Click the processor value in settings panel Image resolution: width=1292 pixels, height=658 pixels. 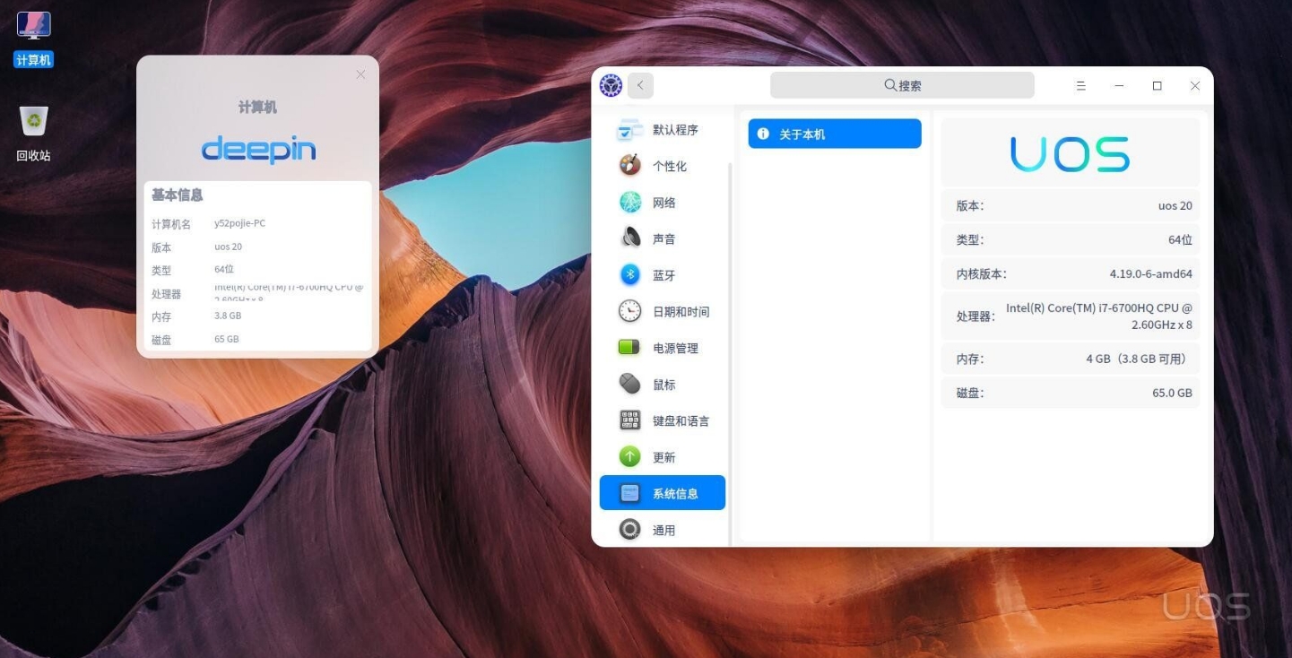[x=1099, y=316]
